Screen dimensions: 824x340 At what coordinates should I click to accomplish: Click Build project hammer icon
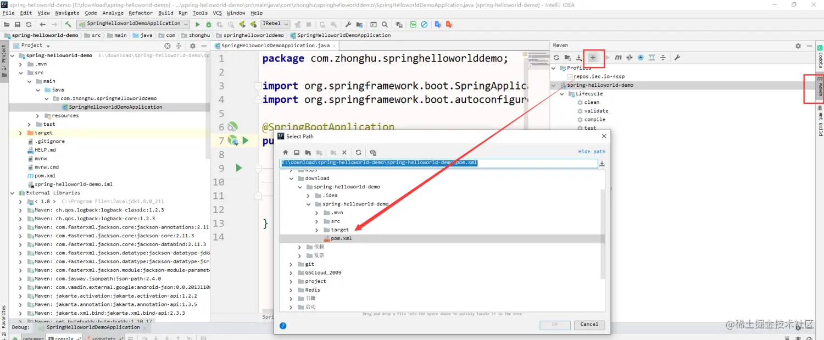68,24
